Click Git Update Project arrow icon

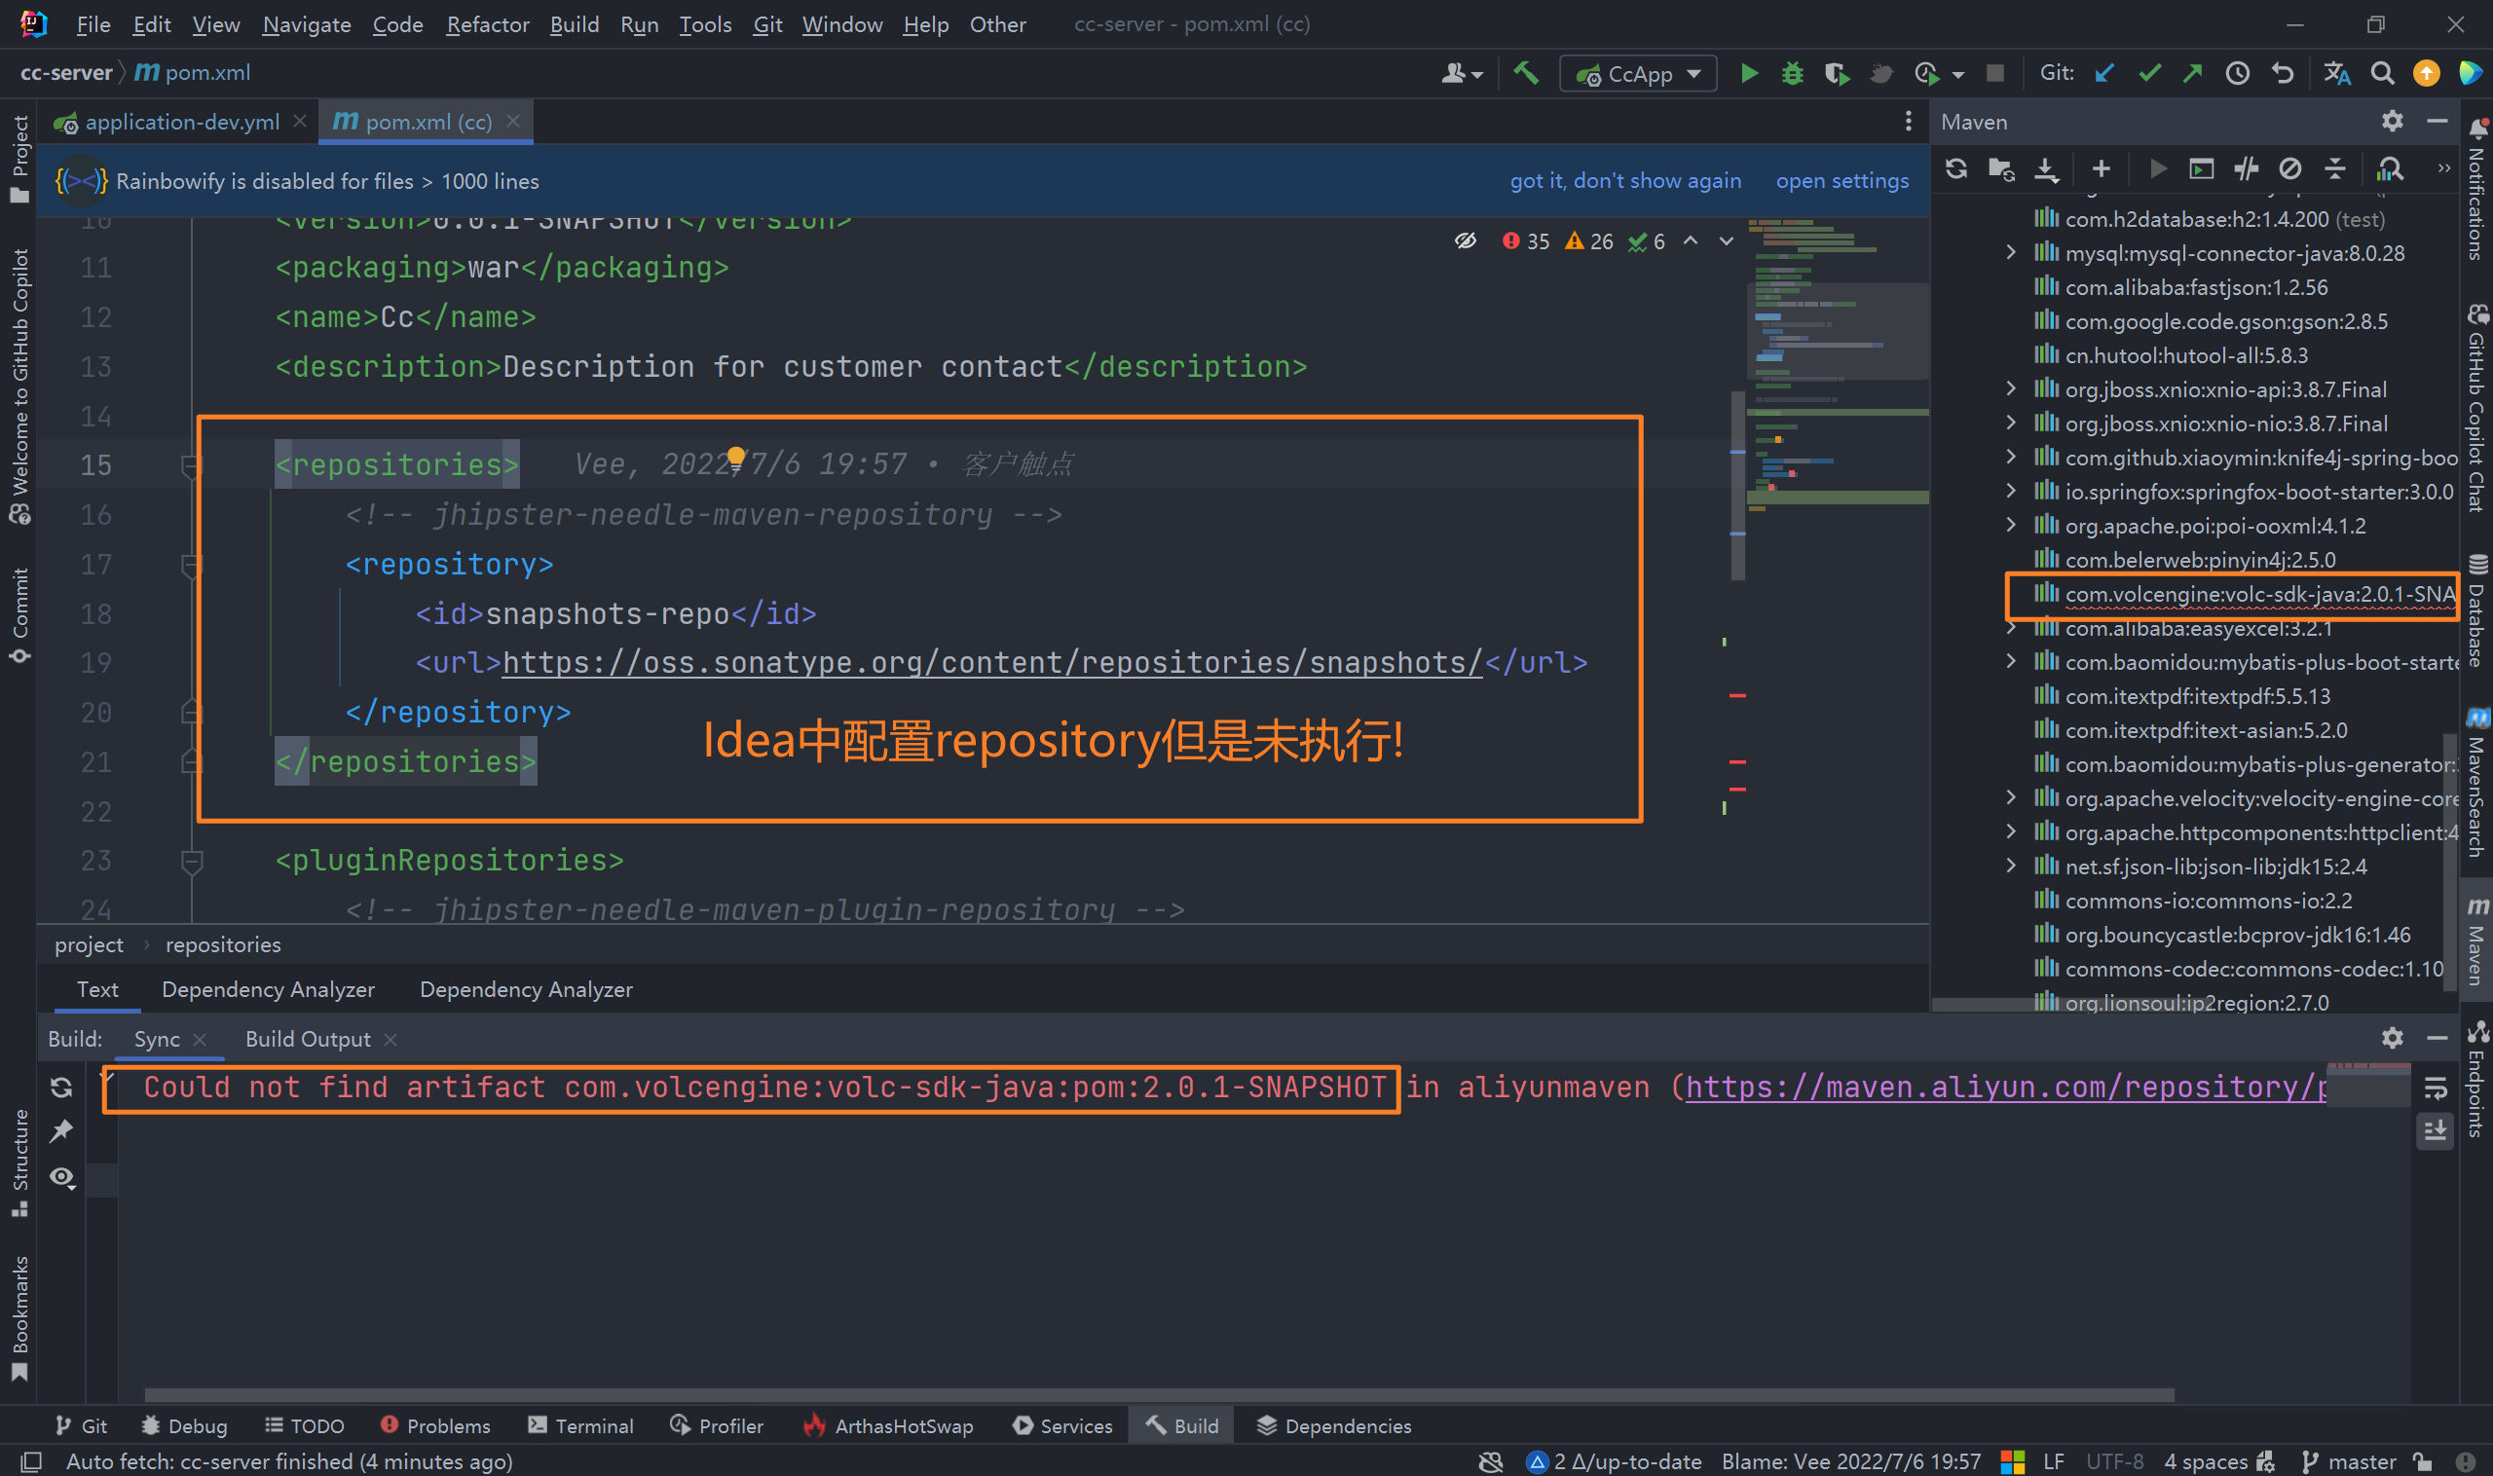tap(2104, 74)
